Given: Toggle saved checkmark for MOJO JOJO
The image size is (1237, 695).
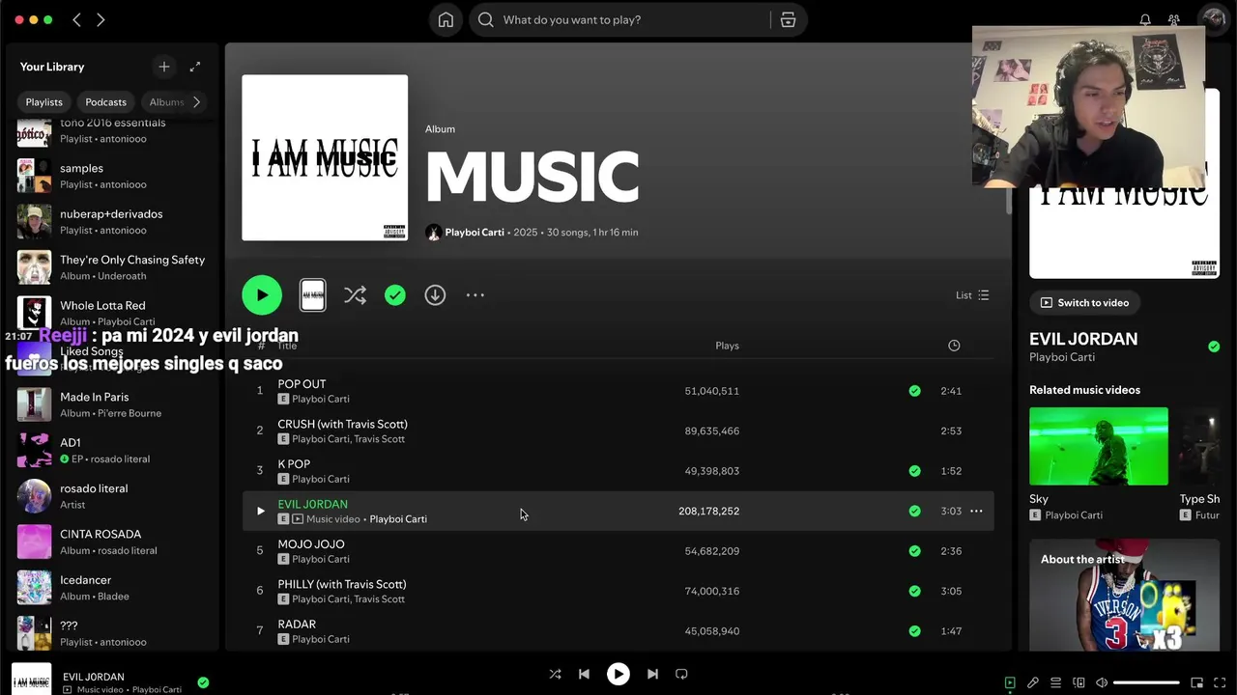Looking at the screenshot, I should 914,551.
